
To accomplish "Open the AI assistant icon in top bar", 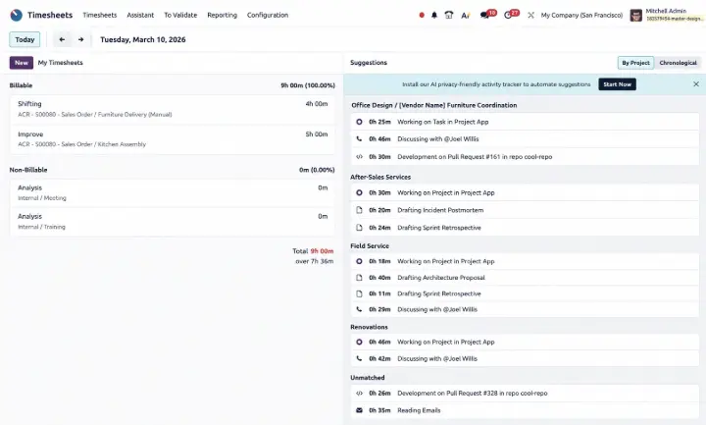I will coord(465,16).
